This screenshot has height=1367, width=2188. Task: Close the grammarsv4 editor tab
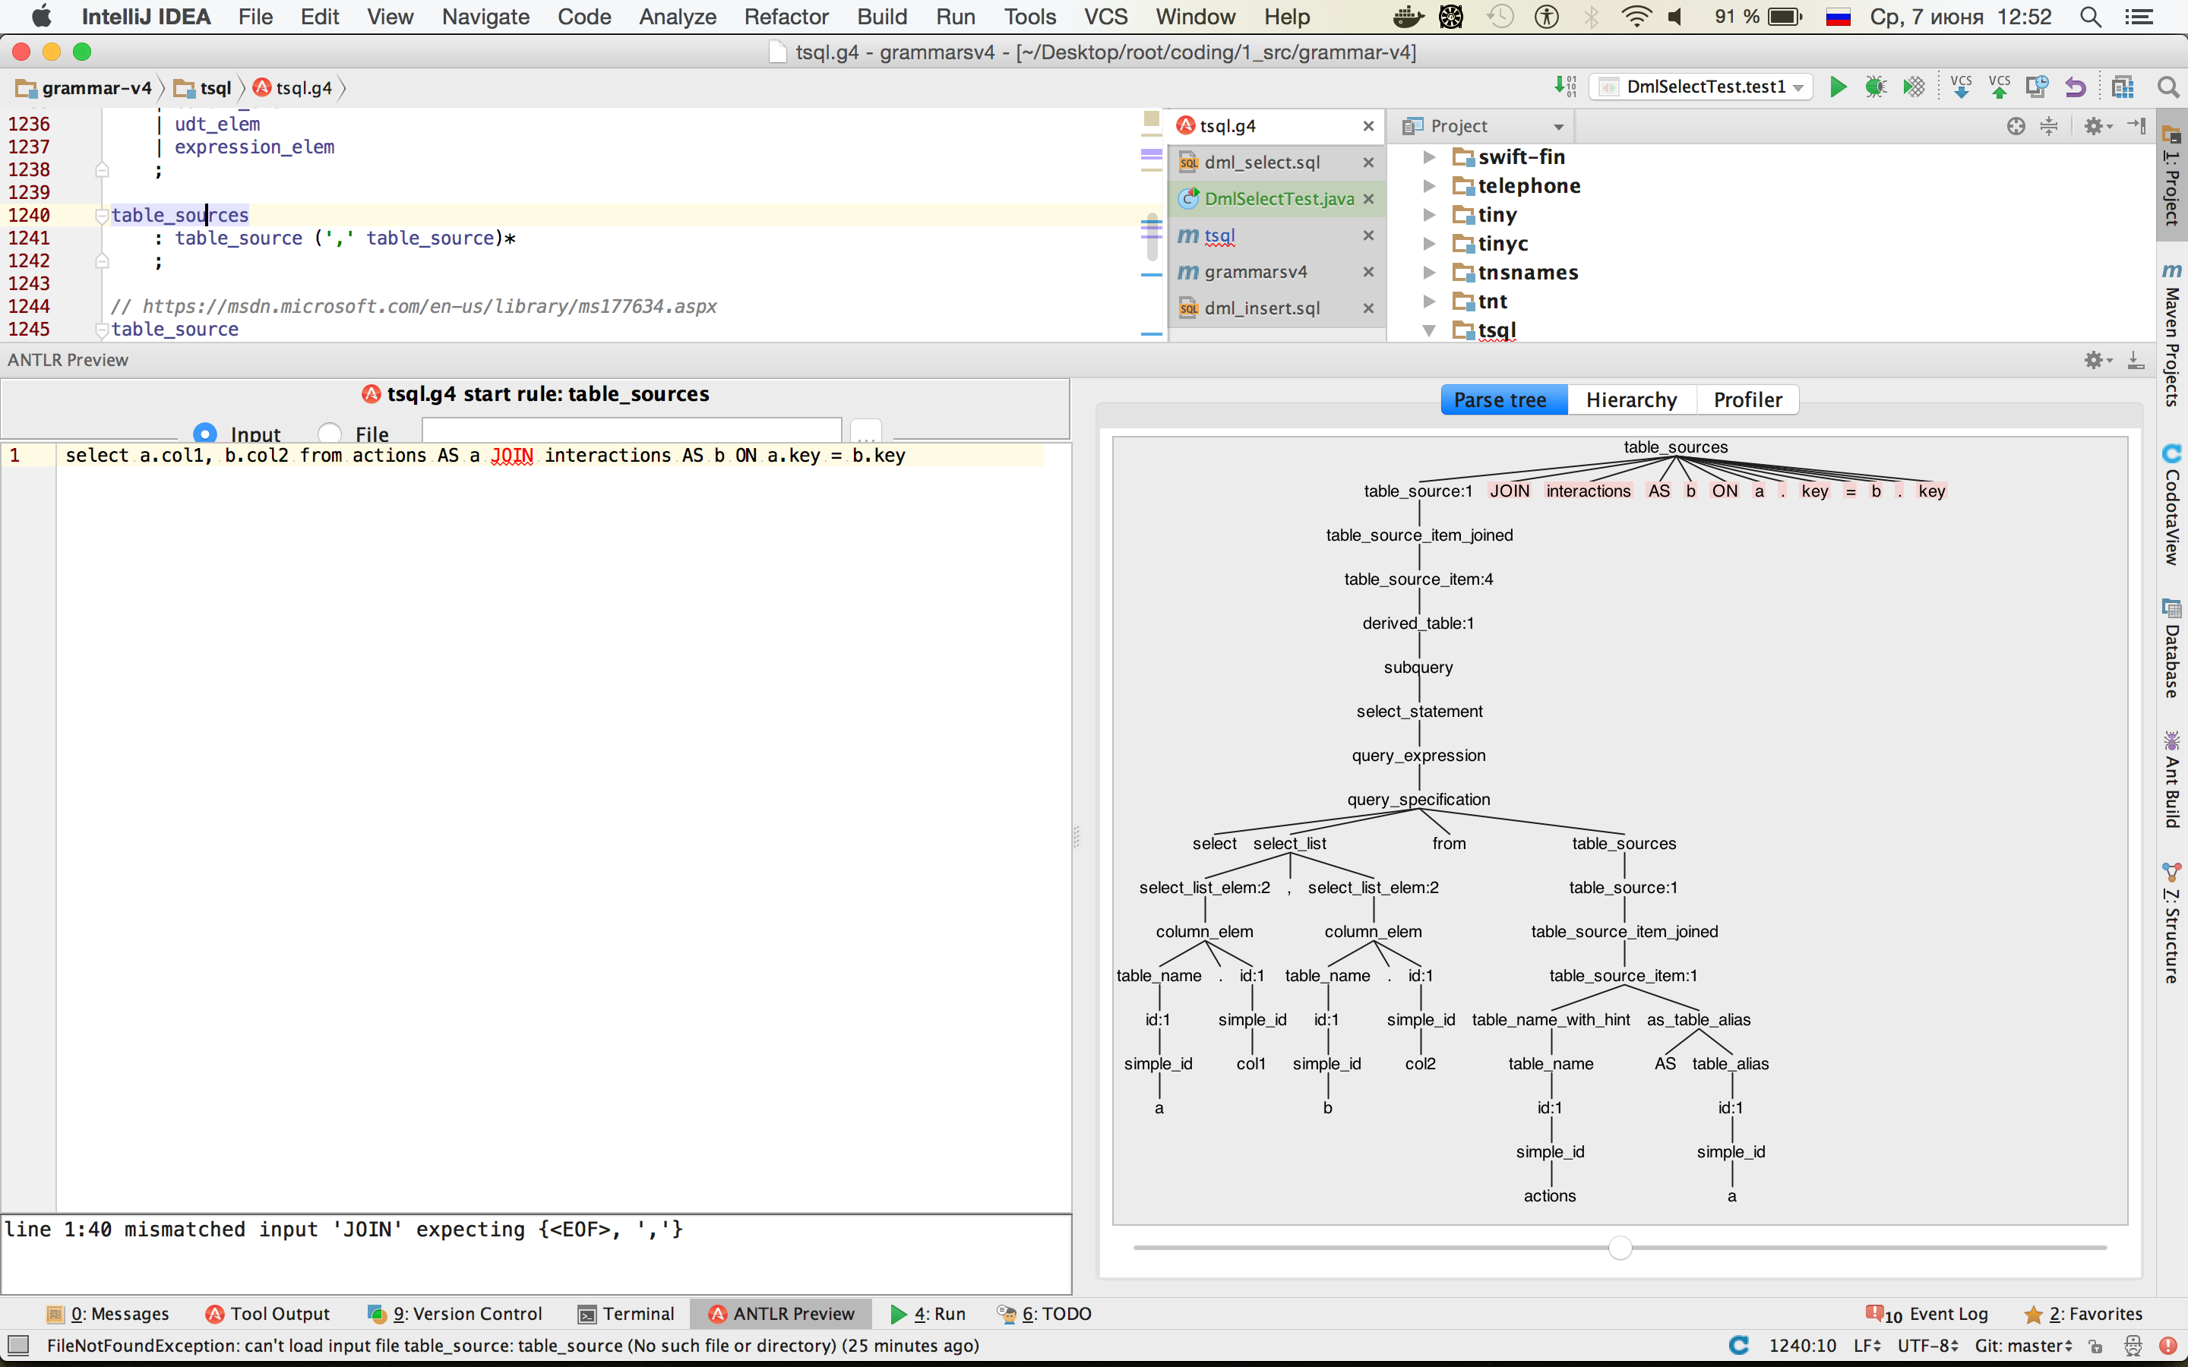[x=1368, y=271]
